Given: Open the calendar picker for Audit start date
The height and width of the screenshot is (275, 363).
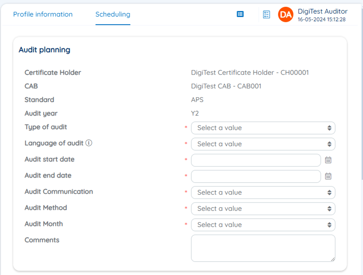Looking at the screenshot, I should pos(328,160).
